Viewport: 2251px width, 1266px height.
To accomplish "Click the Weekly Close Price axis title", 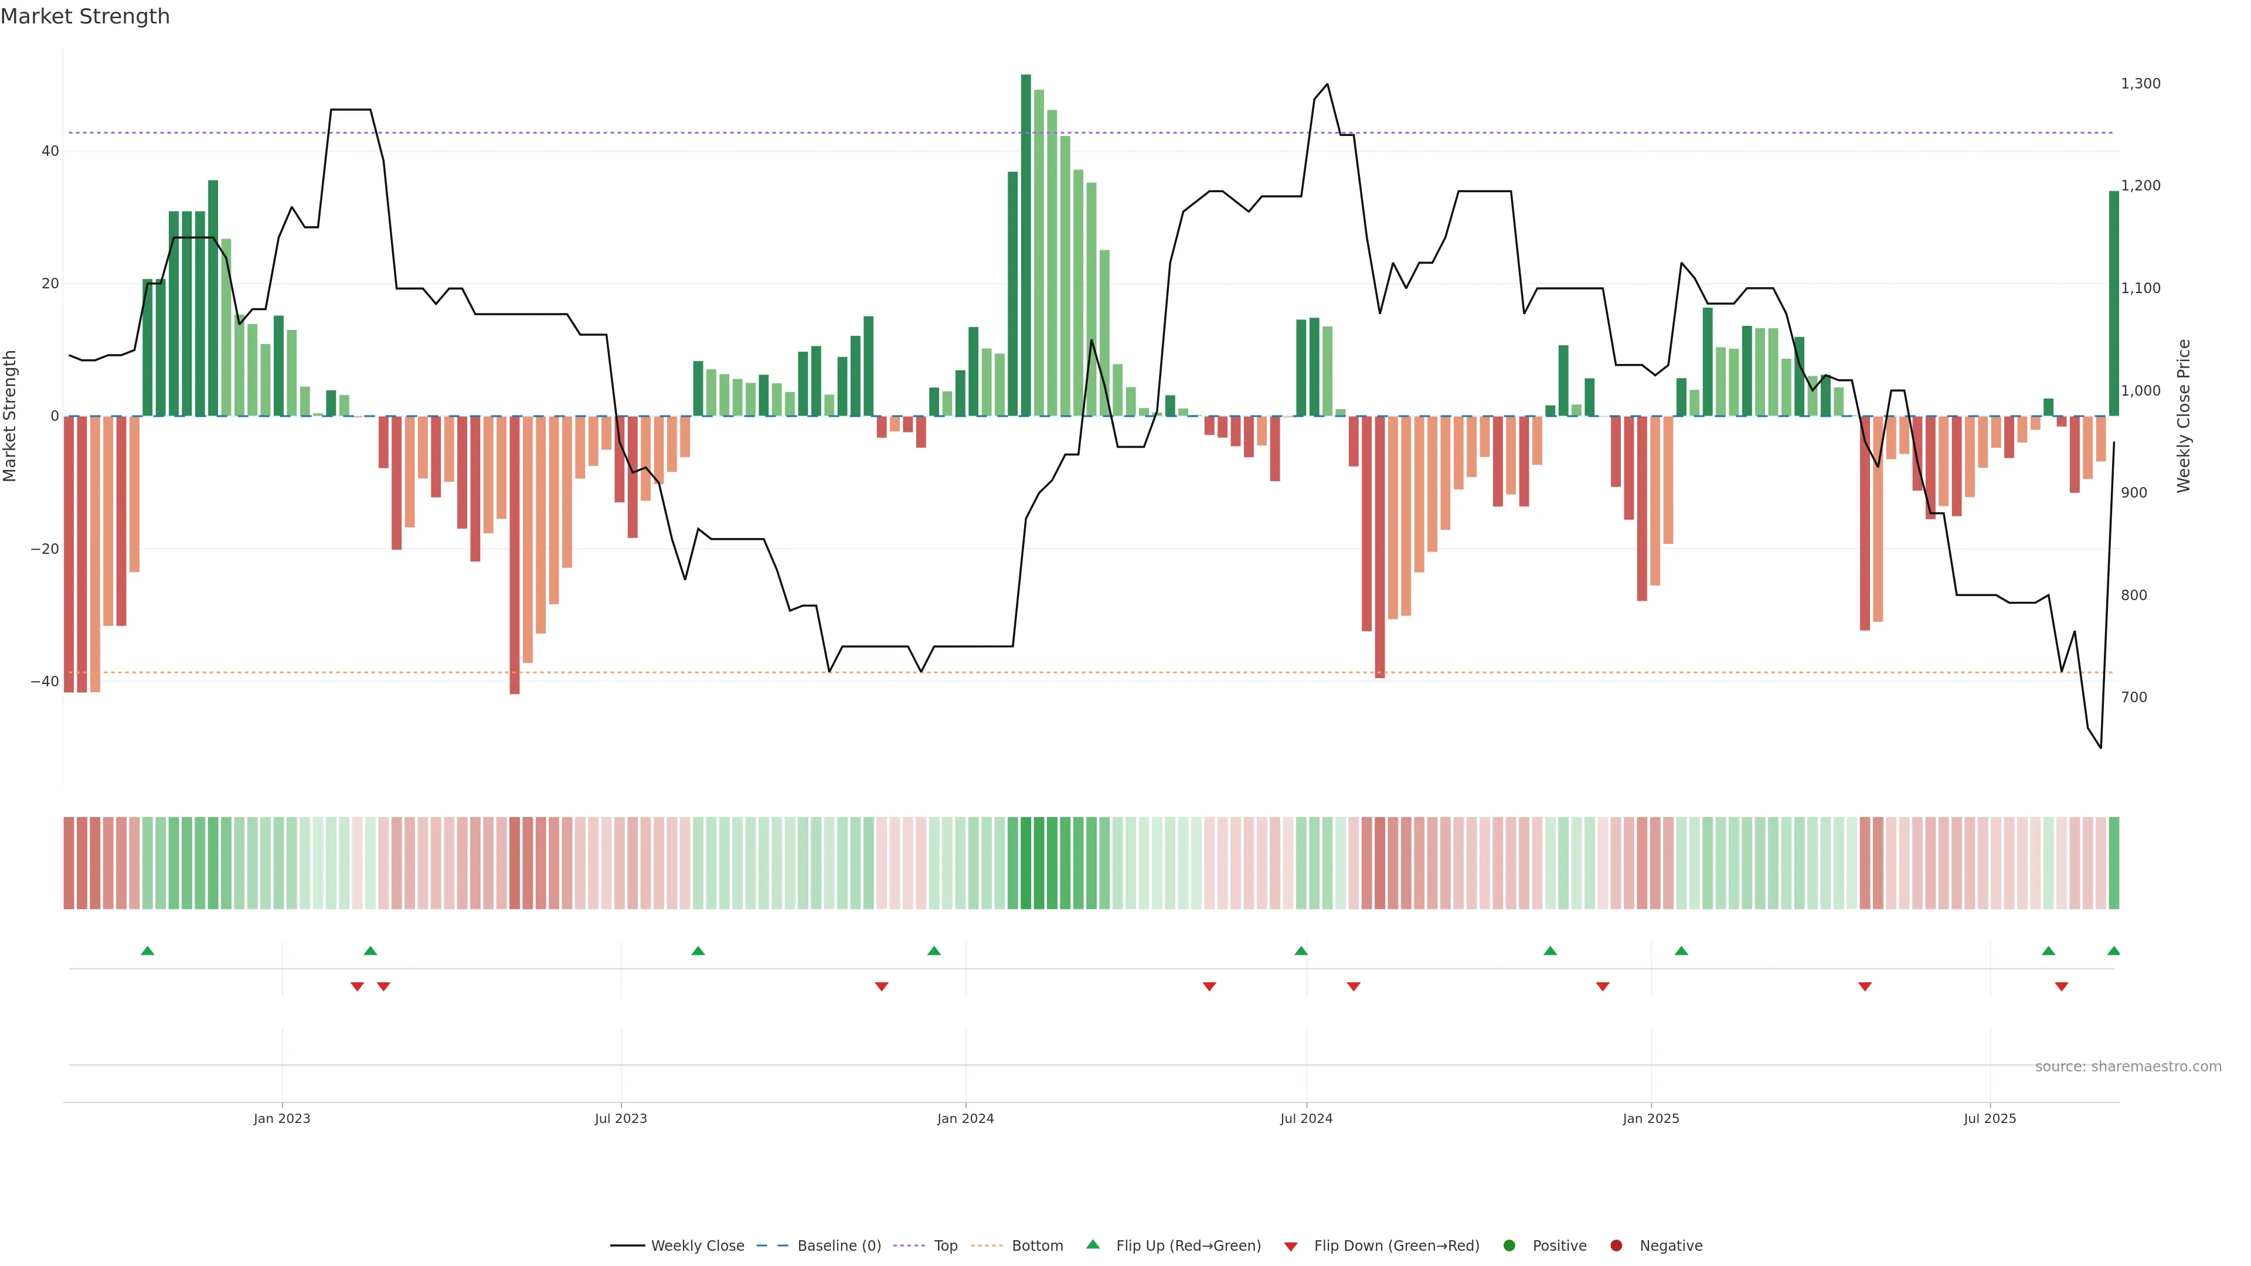I will (2184, 416).
